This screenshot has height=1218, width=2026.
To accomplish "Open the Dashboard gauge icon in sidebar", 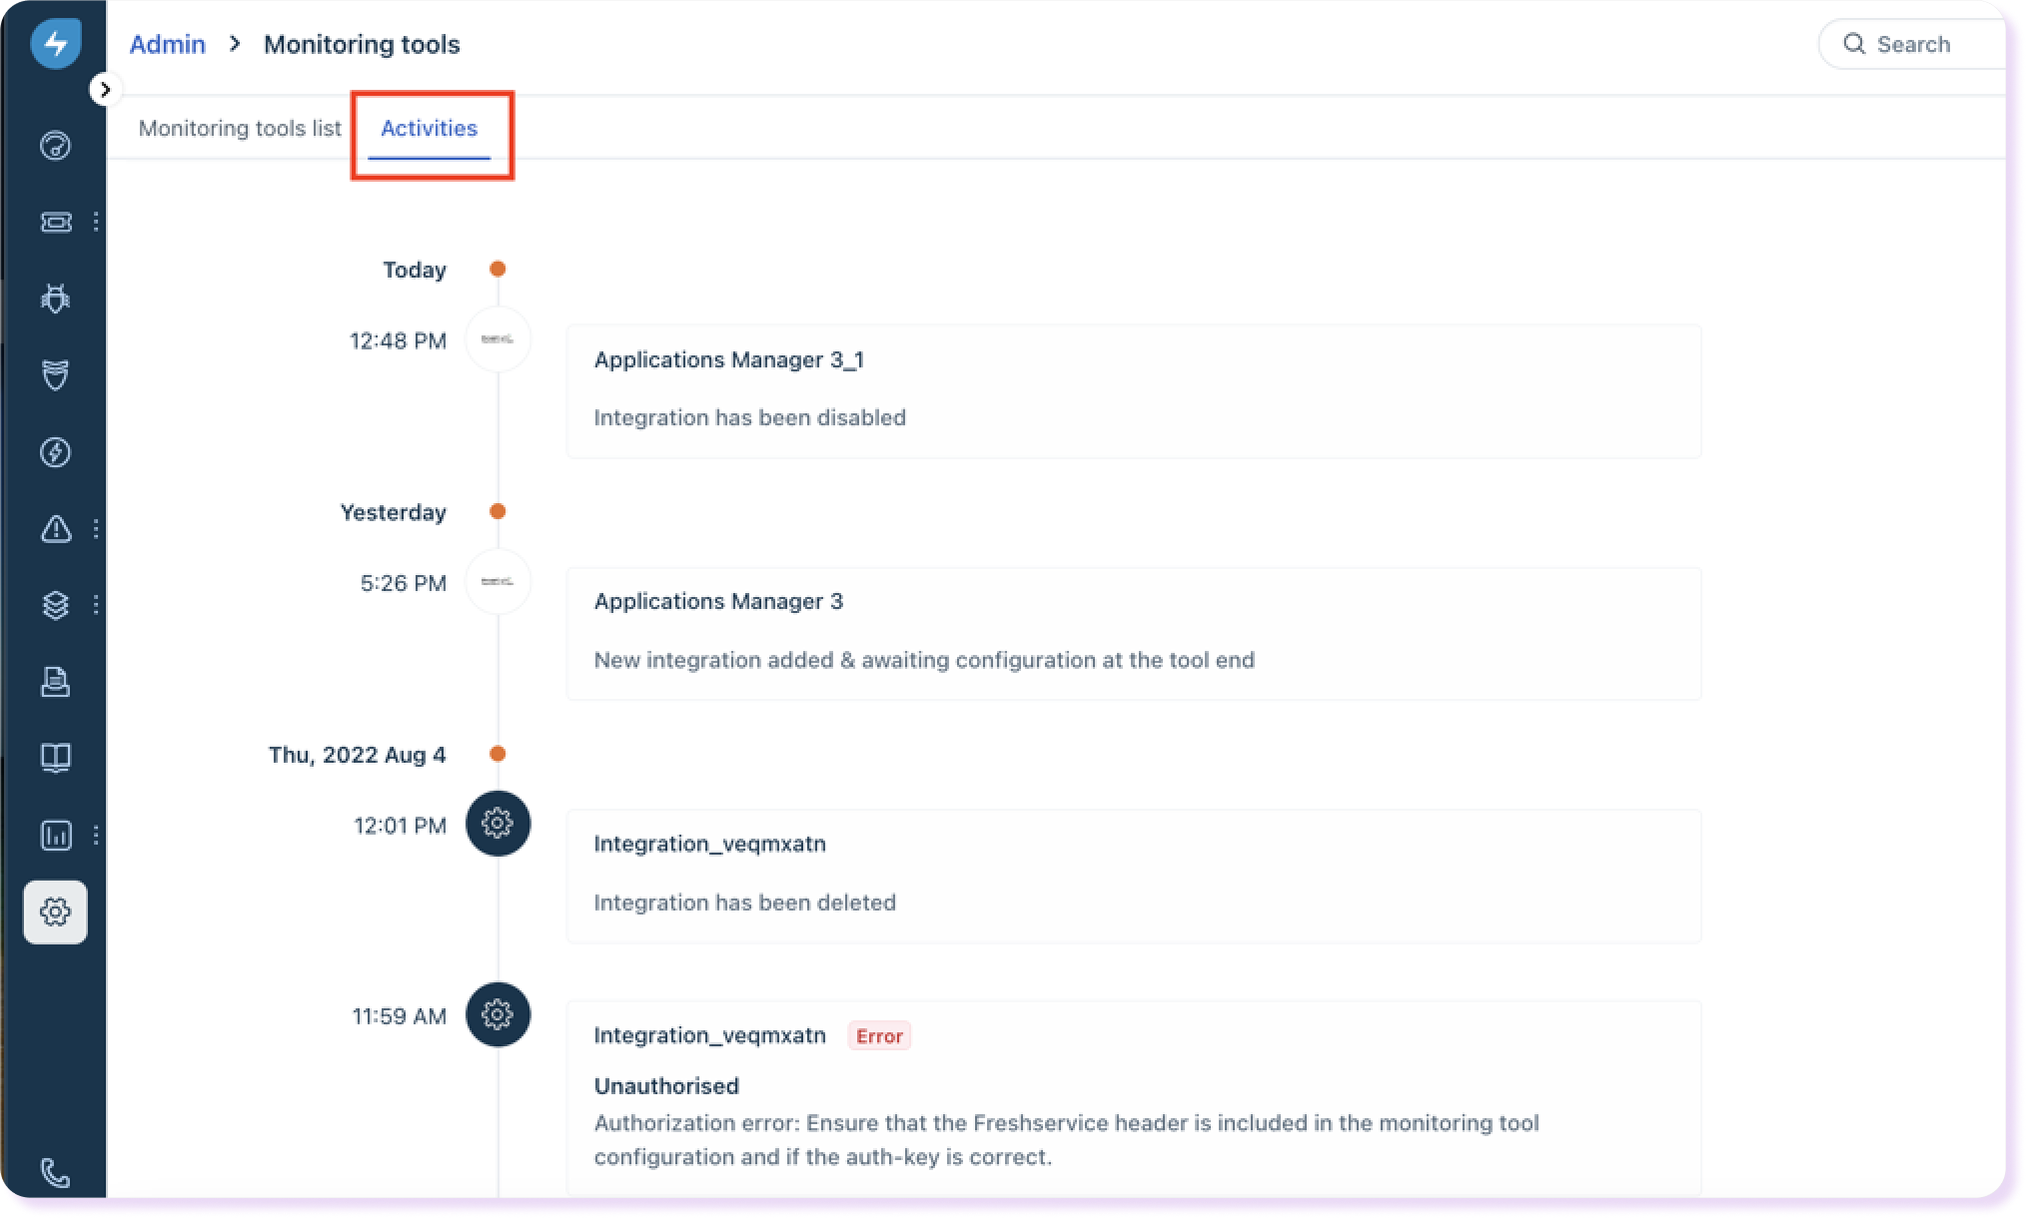I will pyautogui.click(x=55, y=146).
